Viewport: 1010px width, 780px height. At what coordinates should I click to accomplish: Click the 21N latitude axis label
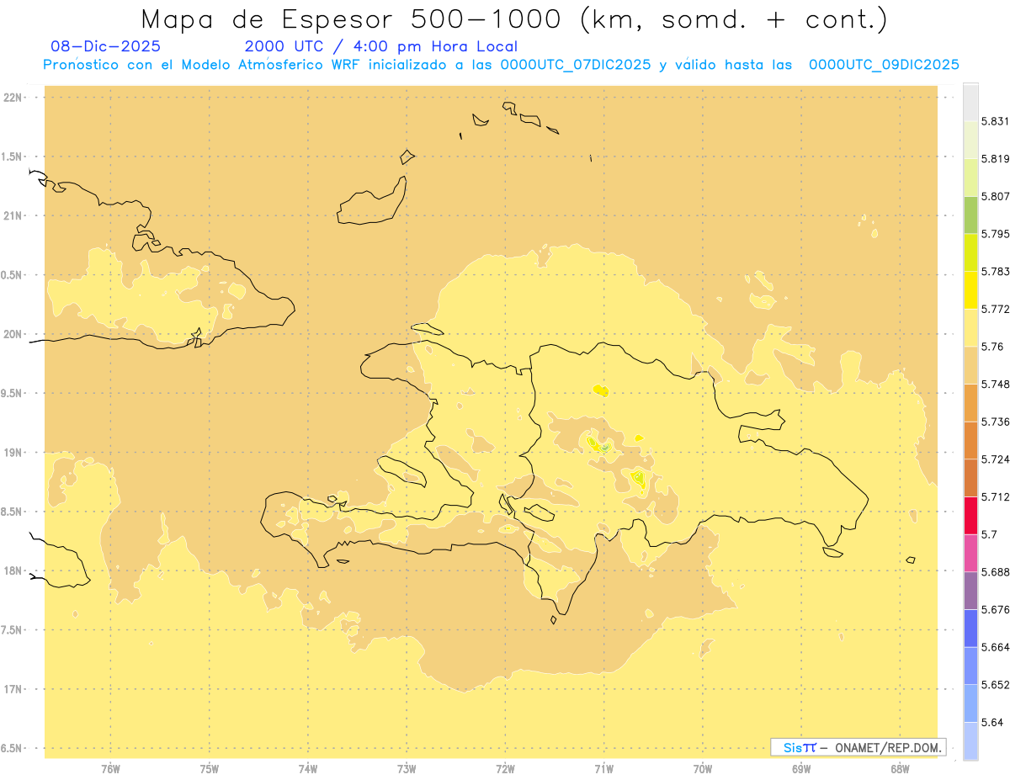[13, 216]
